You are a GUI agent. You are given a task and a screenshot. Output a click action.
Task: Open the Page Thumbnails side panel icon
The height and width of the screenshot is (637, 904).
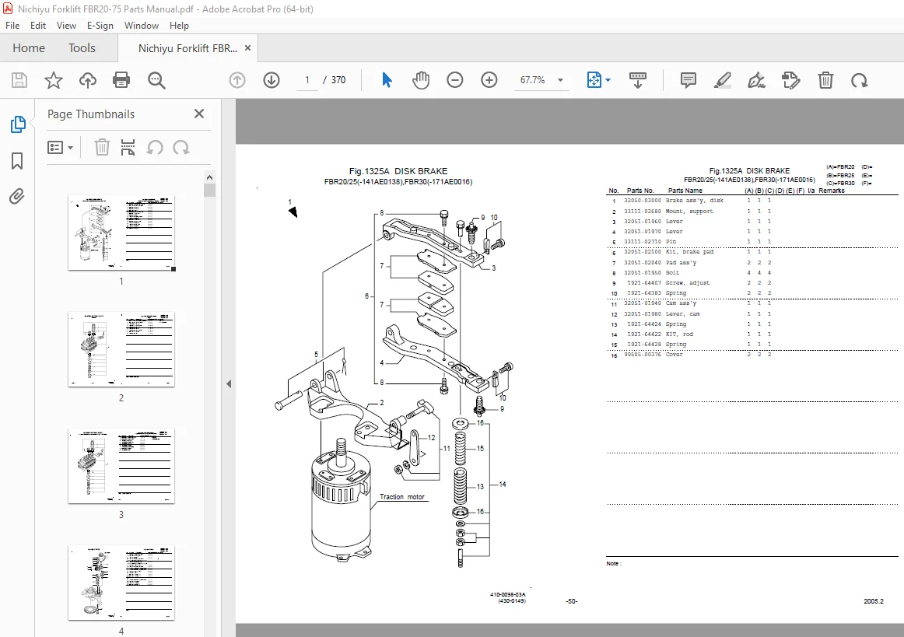[x=18, y=124]
